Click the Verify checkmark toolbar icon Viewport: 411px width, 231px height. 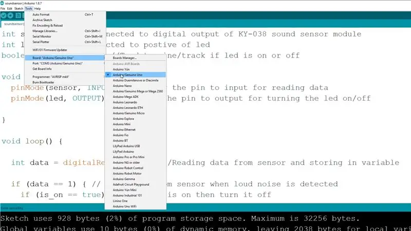4,15
